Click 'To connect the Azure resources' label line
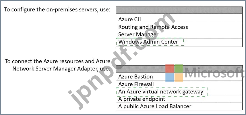The image size is (246, 115). click(57, 61)
